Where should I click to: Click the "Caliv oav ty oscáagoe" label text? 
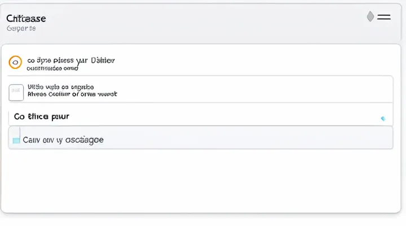click(62, 139)
